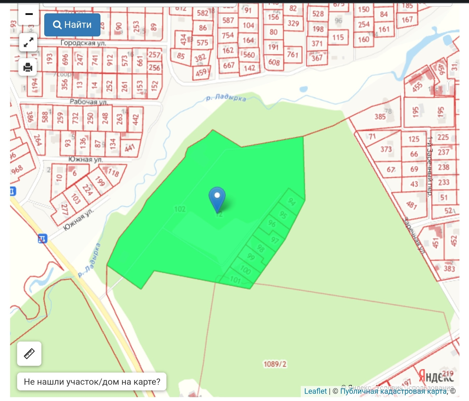Click parcel 451 on right side
This screenshot has height=401, width=469.
(x=436, y=243)
